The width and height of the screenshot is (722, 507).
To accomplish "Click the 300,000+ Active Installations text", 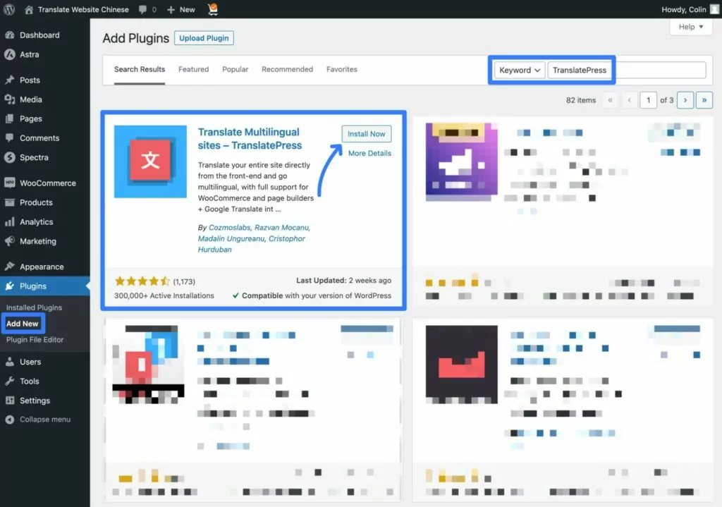I will [x=164, y=295].
